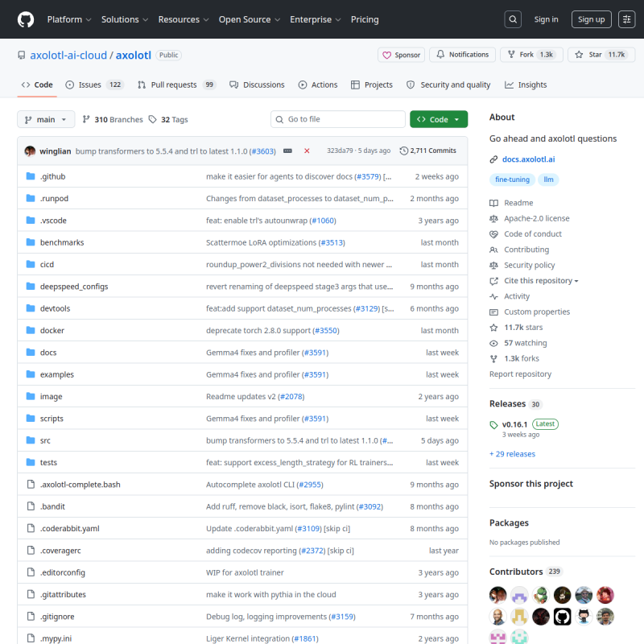Switch to the Issues tab
The image size is (644, 644).
[94, 85]
